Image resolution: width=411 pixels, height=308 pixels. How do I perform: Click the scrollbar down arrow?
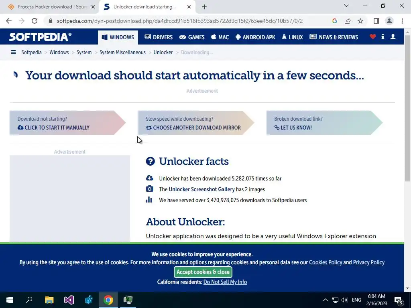tap(408, 288)
